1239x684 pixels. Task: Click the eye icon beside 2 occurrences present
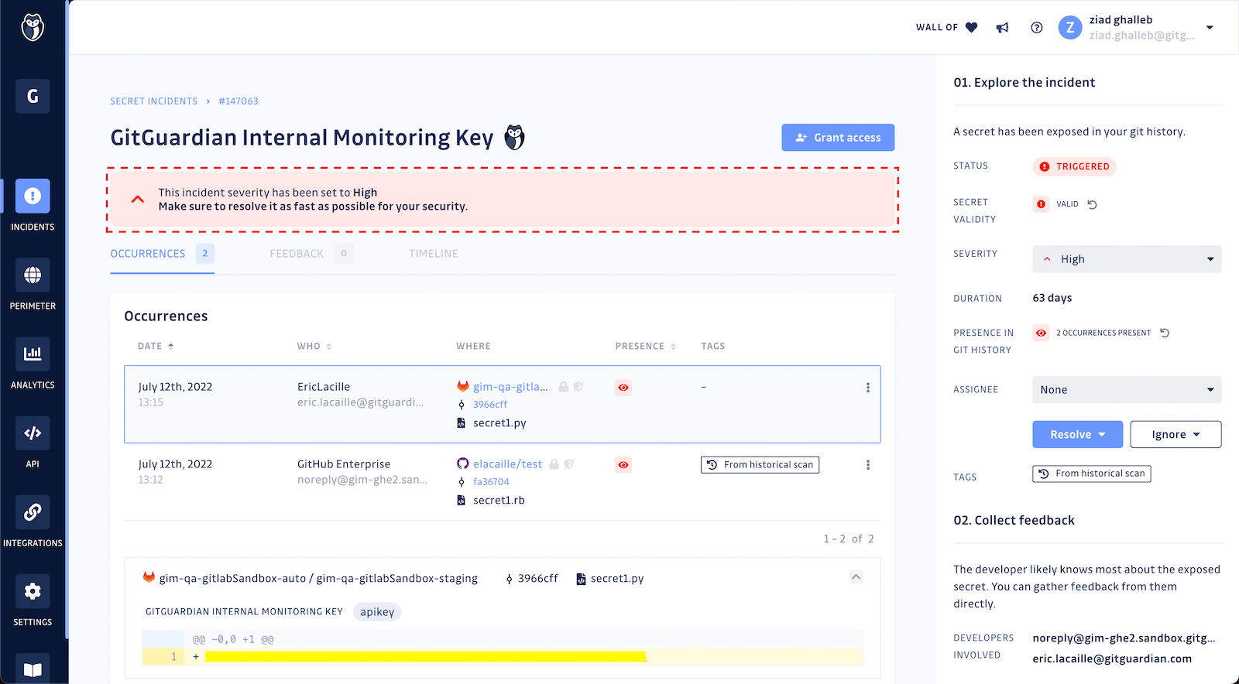[1041, 333]
